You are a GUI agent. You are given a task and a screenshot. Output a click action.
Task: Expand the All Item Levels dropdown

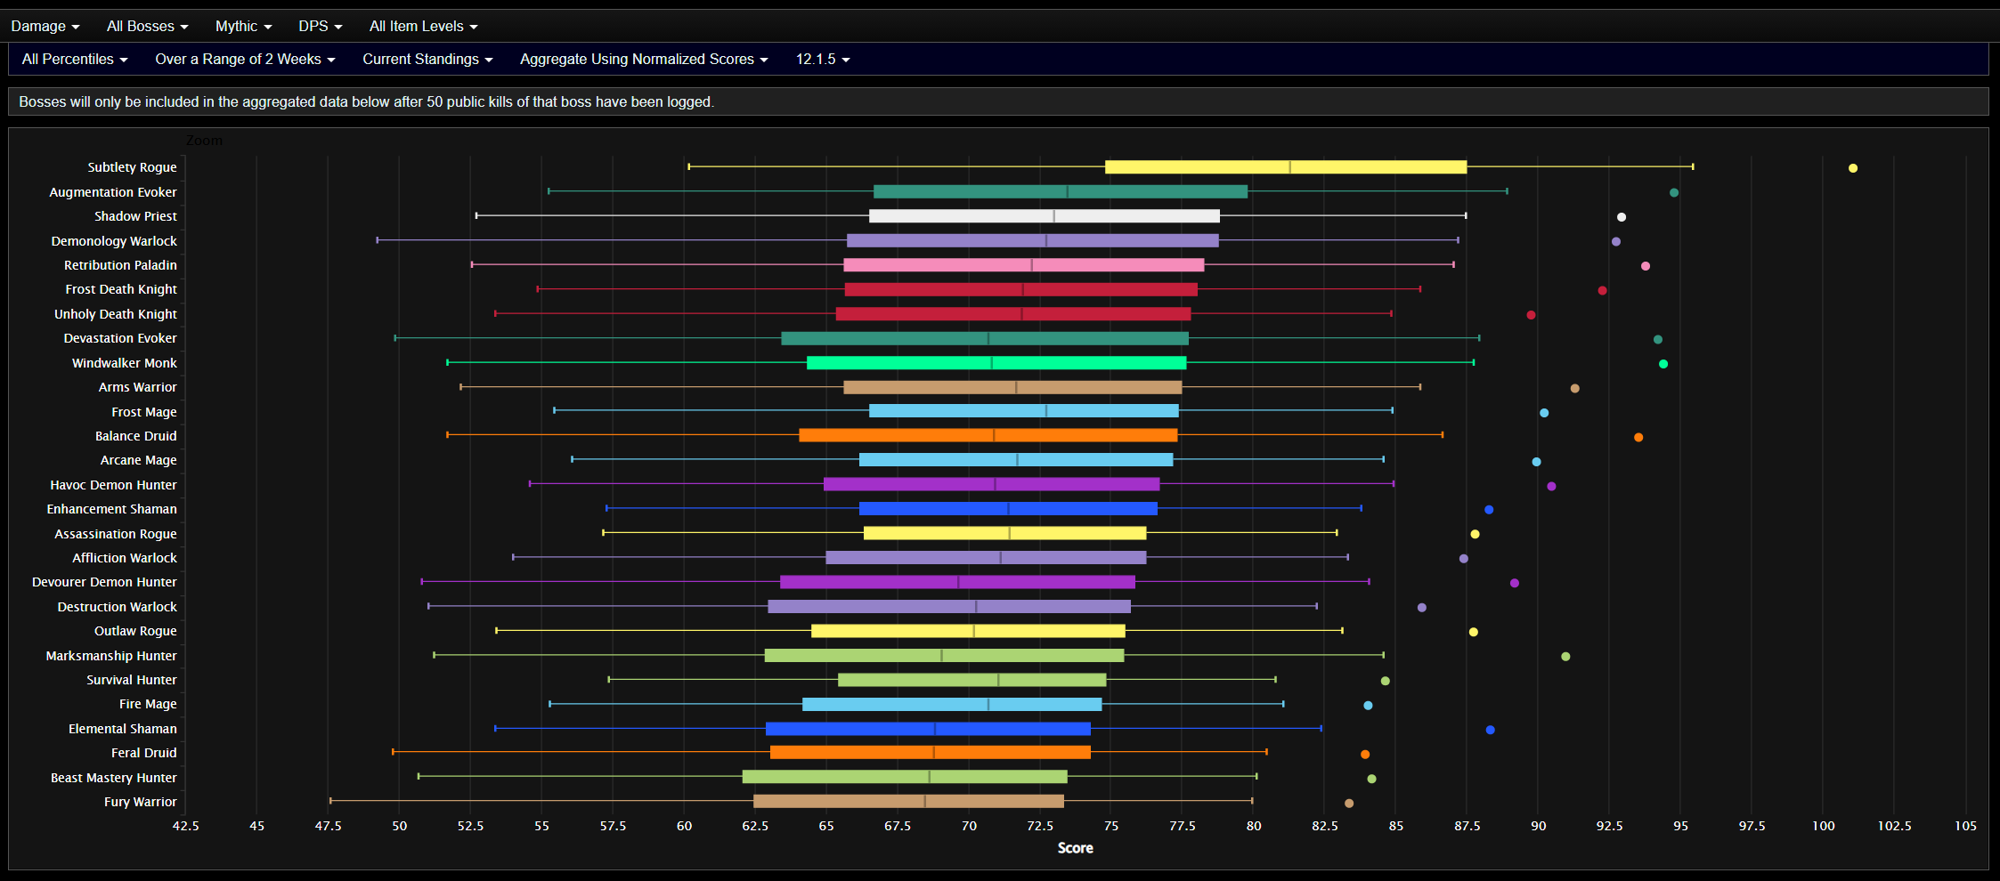point(423,27)
